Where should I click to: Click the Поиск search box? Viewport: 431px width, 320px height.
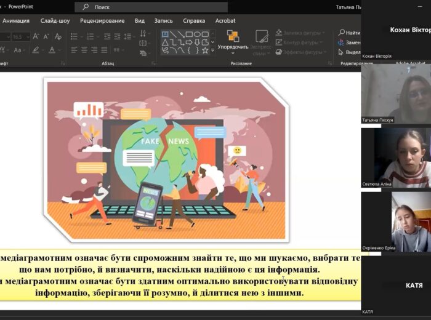coord(151,7)
